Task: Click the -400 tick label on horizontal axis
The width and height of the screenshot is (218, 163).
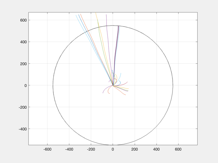Action: [x=69, y=149]
